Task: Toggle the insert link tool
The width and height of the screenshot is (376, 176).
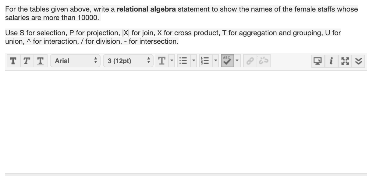Action: pyautogui.click(x=250, y=61)
